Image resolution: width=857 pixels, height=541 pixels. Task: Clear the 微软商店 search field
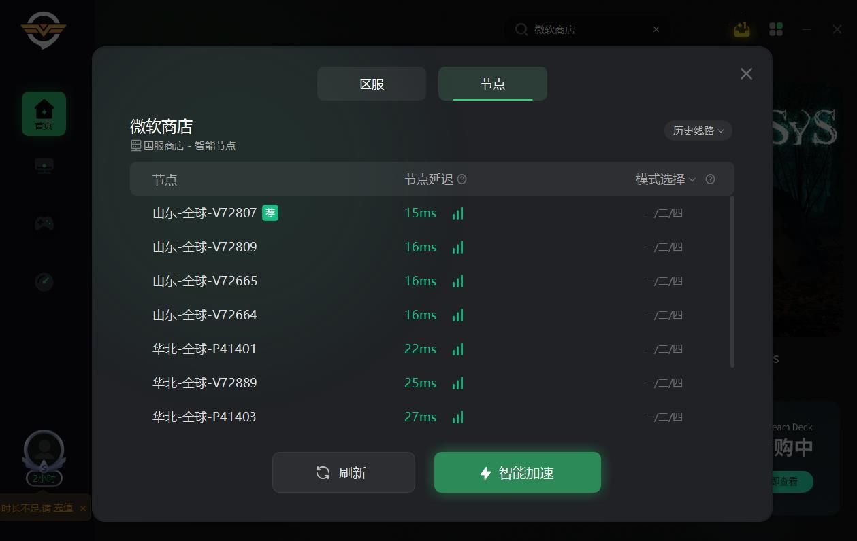coord(656,29)
